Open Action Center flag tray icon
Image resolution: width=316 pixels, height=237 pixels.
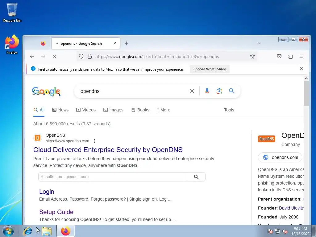(270, 231)
